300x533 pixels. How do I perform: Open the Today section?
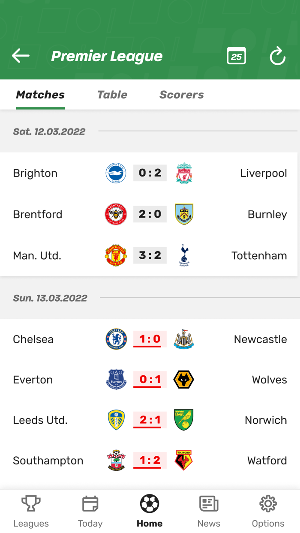90,510
